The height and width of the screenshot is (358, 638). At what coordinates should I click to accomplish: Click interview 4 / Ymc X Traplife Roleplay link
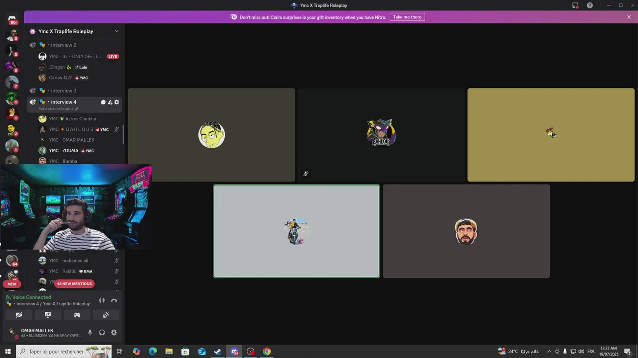coord(53,304)
